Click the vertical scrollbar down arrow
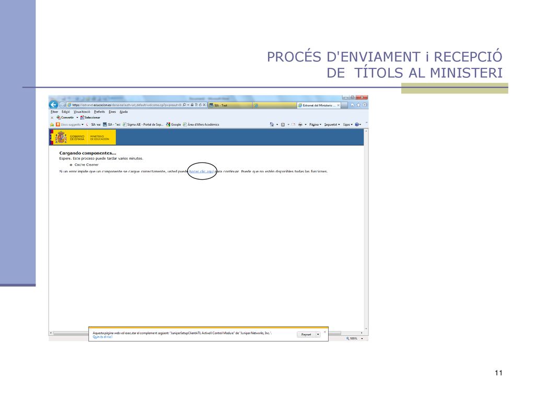 (366, 329)
